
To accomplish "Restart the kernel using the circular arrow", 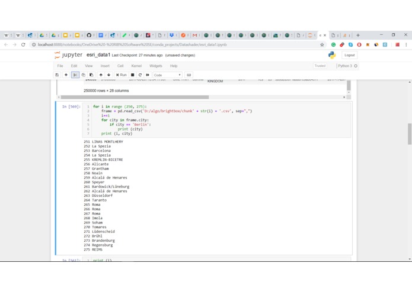I will 140,75.
